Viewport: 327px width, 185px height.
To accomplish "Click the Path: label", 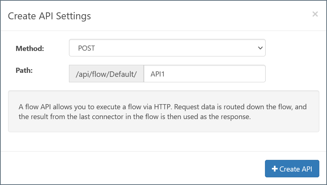I will [x=24, y=70].
